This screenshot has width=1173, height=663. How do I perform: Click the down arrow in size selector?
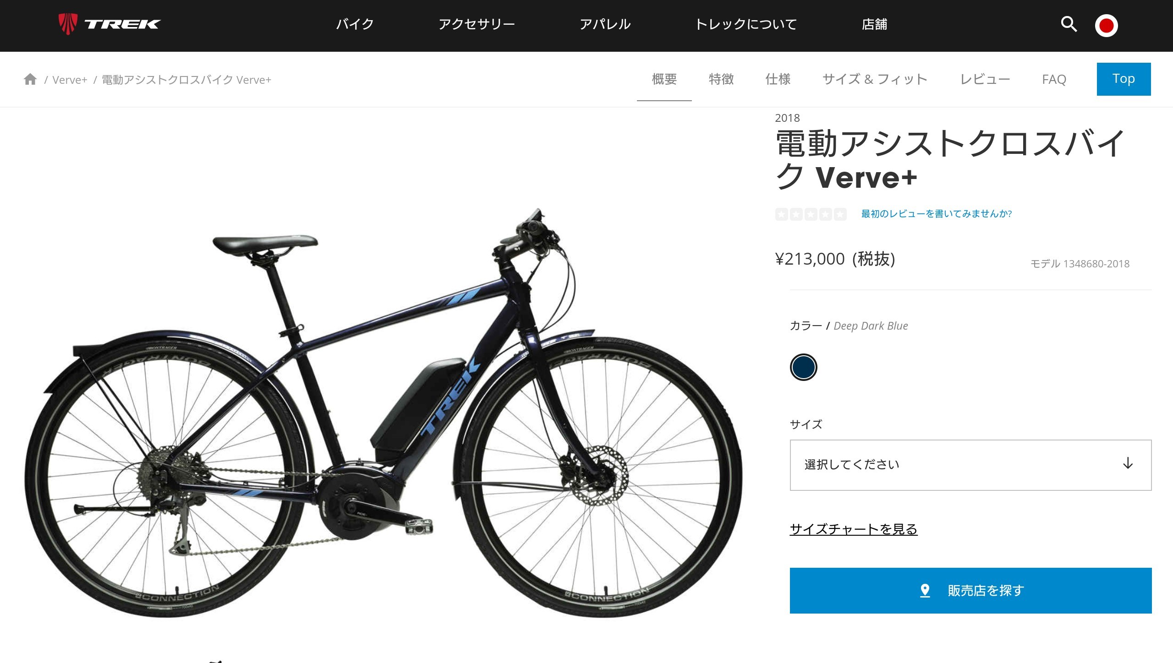tap(1128, 463)
